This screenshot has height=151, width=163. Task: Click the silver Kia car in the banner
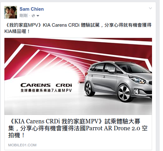(118, 81)
